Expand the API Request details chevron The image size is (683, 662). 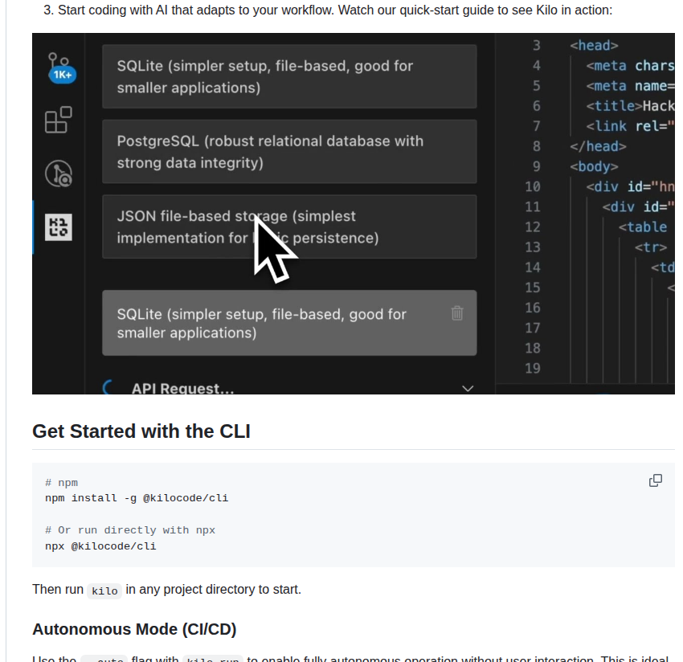(468, 387)
